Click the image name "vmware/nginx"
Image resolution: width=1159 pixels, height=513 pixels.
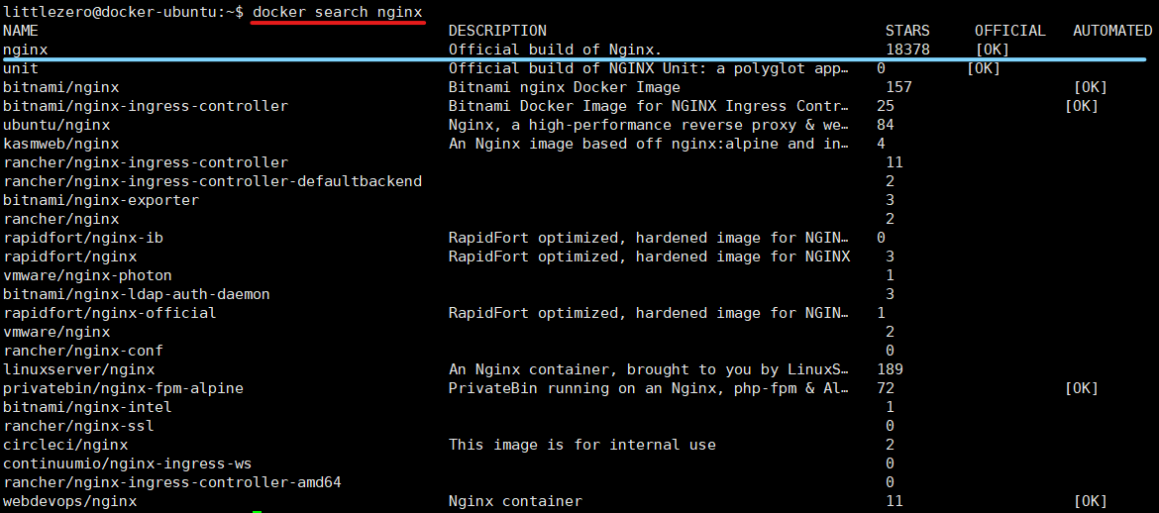[x=56, y=332]
